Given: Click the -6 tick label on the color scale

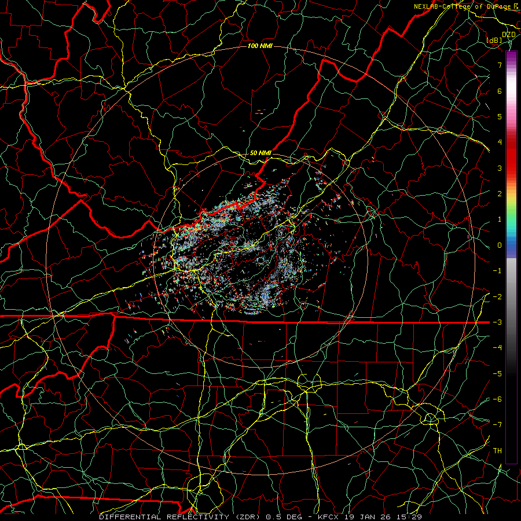Looking at the screenshot, I should 497,399.
